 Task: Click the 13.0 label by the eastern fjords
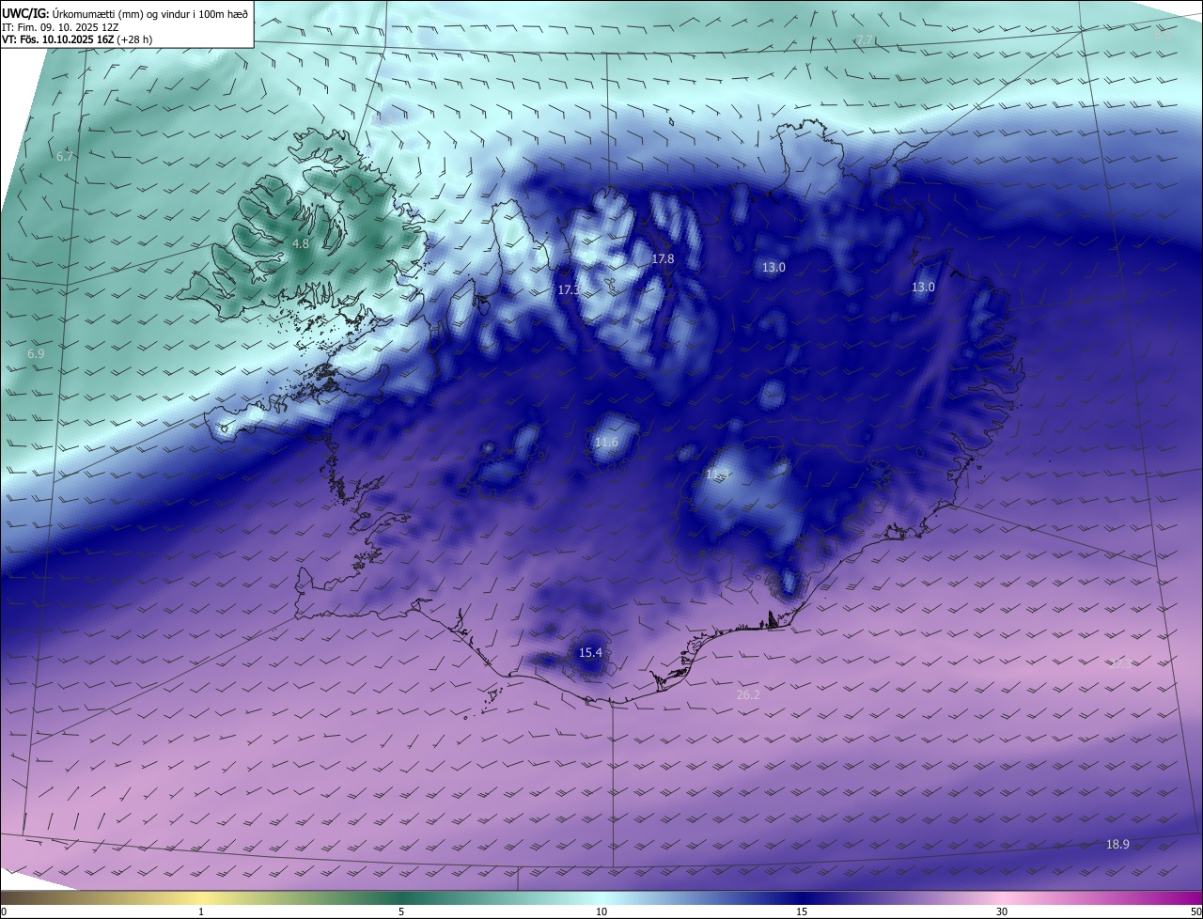(923, 288)
